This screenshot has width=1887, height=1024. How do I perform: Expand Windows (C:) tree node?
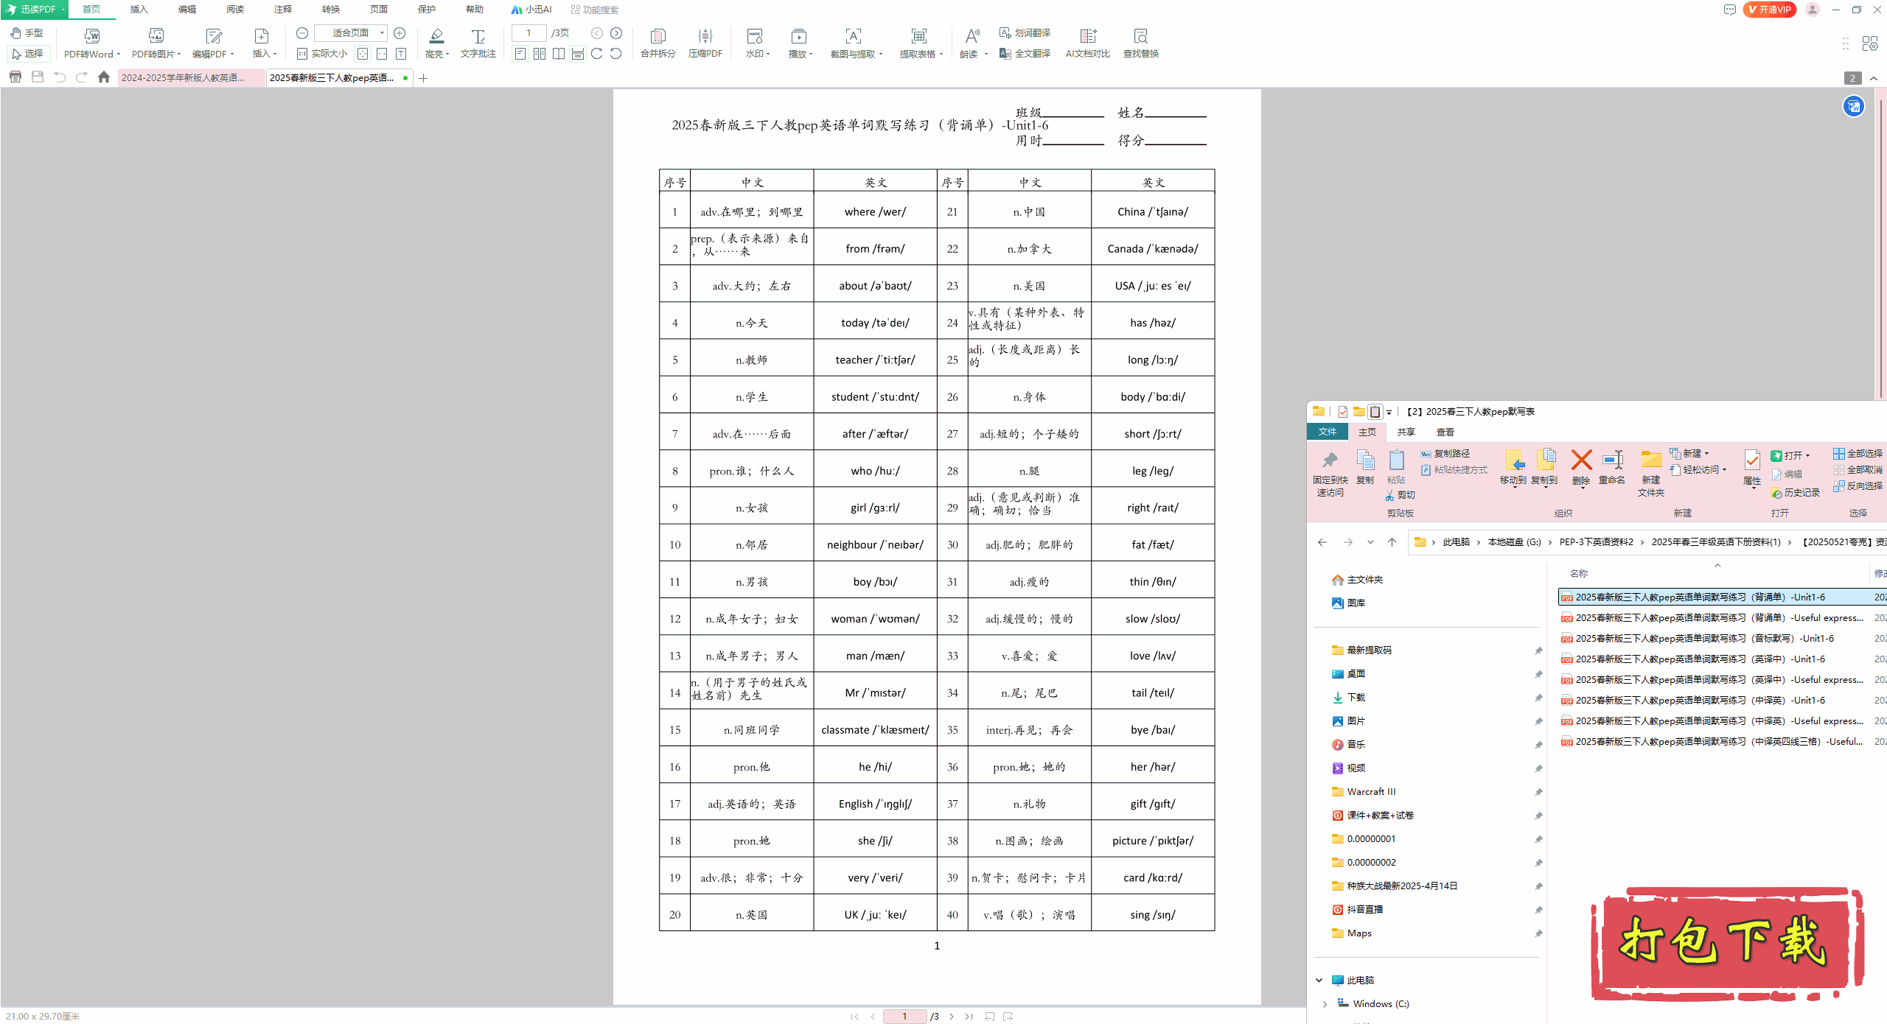(1325, 1004)
